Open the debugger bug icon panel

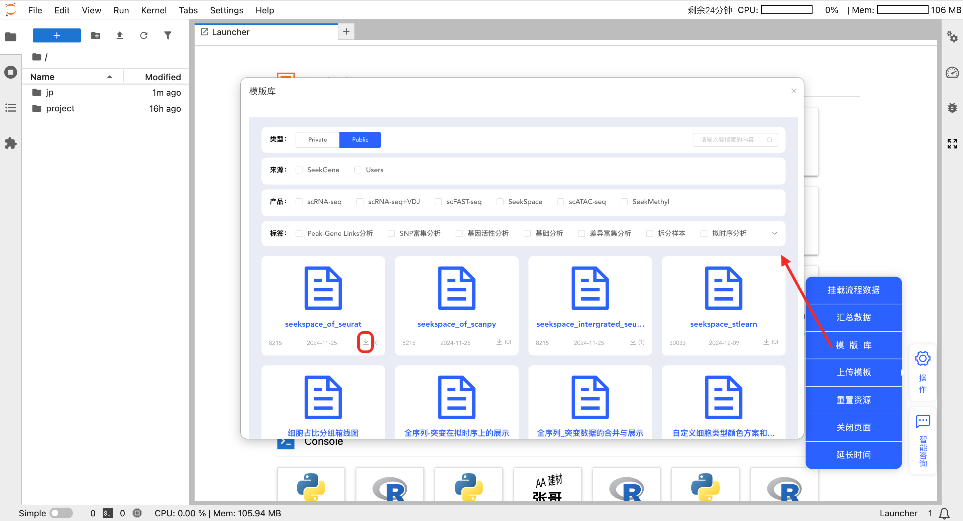(x=952, y=108)
